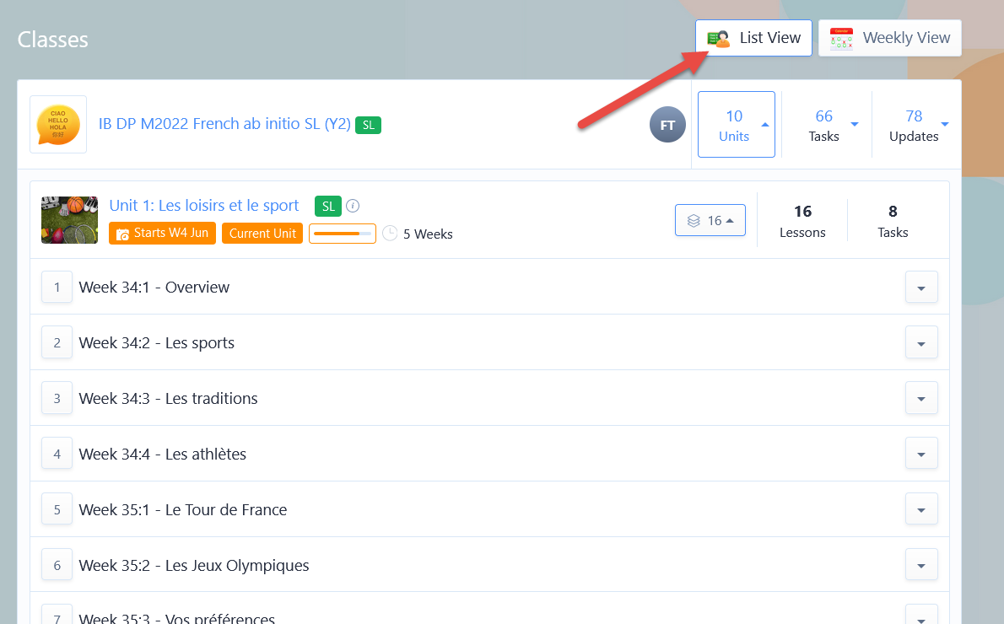The width and height of the screenshot is (1004, 624).
Task: Open Unit 1: Les loisirs et le sport link
Action: point(203,206)
